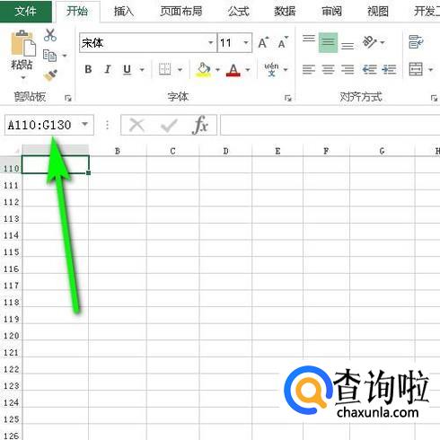The width and height of the screenshot is (440, 440).
Task: Click the 粘贴 paste button
Action: click(22, 56)
